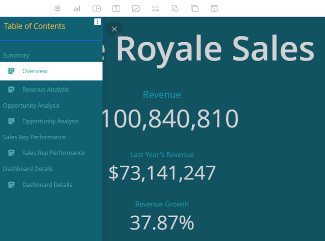Insert a shape from the toolbar
This screenshot has width=325, height=241.
point(175,9)
